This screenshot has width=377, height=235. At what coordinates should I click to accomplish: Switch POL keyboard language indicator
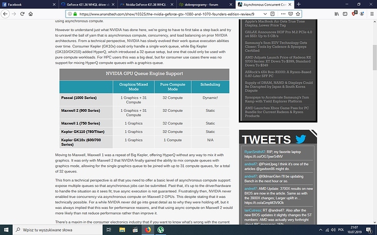341,230
